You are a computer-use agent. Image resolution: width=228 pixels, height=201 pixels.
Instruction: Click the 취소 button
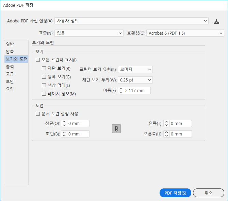(x=208, y=193)
